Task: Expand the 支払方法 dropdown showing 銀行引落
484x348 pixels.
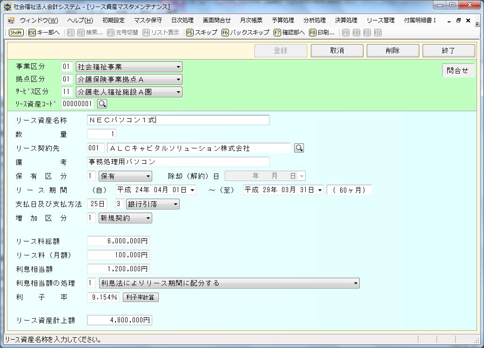Action: tap(175, 204)
